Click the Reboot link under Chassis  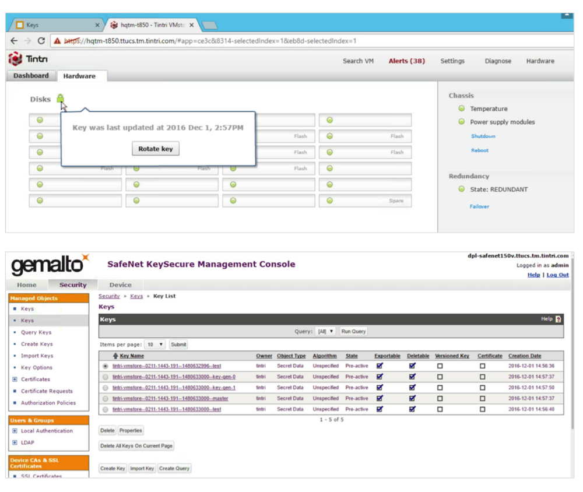pos(480,150)
